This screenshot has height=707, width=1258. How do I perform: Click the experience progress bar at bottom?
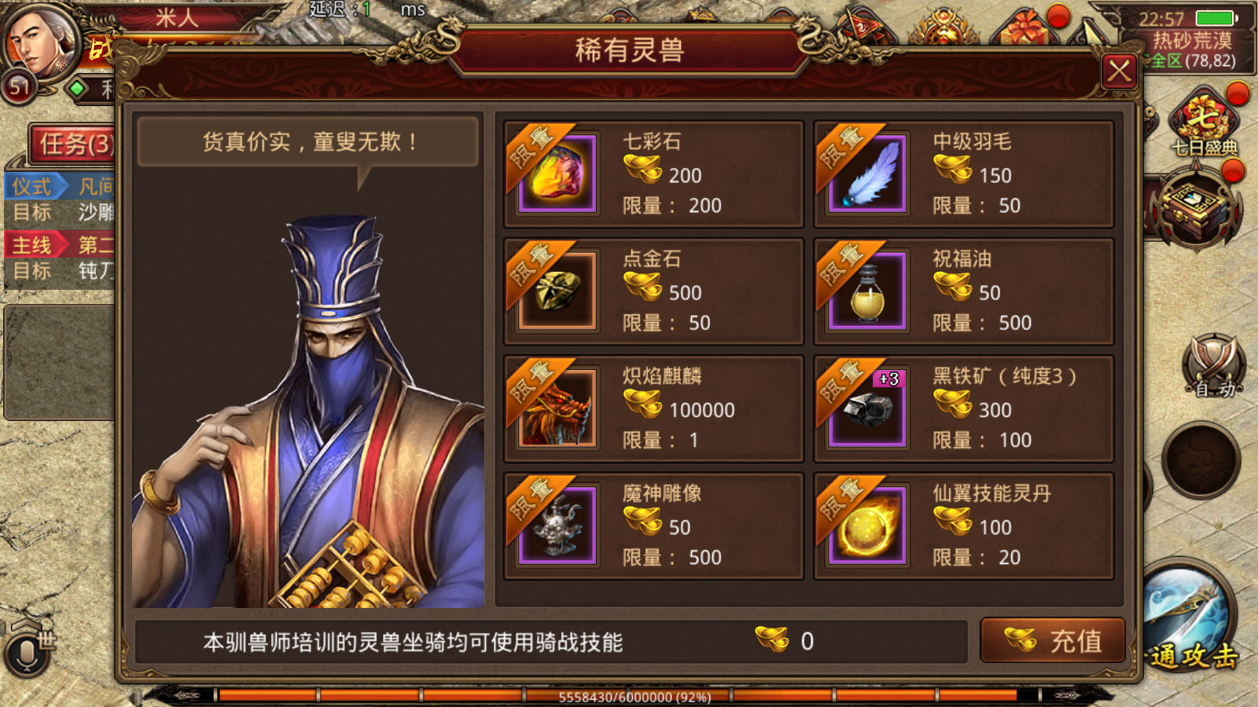tap(629, 696)
